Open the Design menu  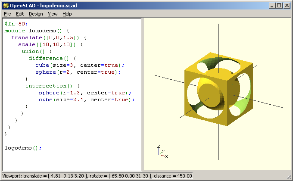(x=36, y=14)
